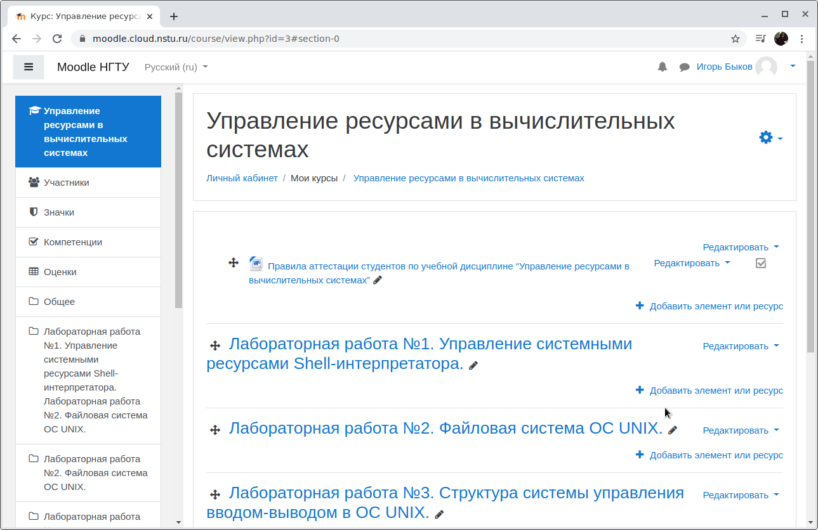
Task: Open browser media control icon
Action: pos(761,39)
